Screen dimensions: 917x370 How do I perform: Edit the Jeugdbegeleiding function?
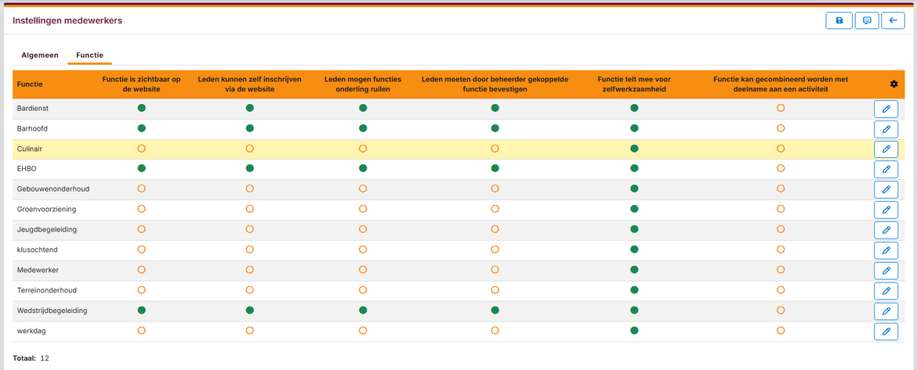886,230
